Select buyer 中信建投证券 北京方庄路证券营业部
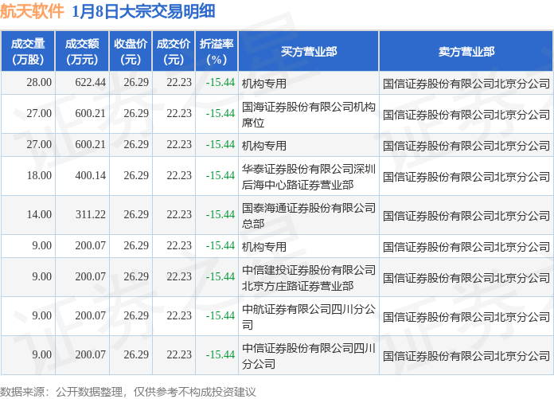This screenshot has height=399, width=554. [309, 278]
